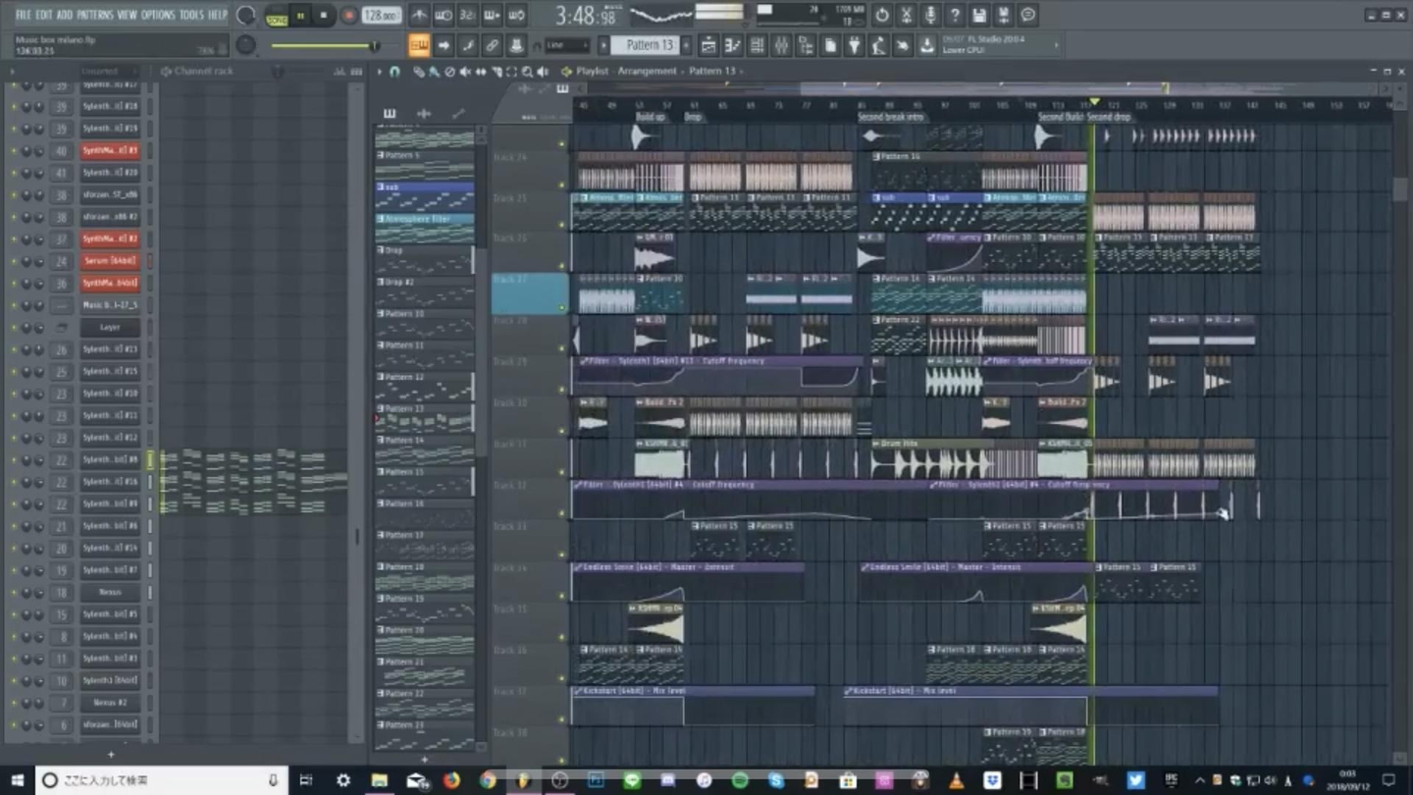Mute the Serum [64bit] channel
This screenshot has width=1413, height=795.
pyautogui.click(x=14, y=261)
